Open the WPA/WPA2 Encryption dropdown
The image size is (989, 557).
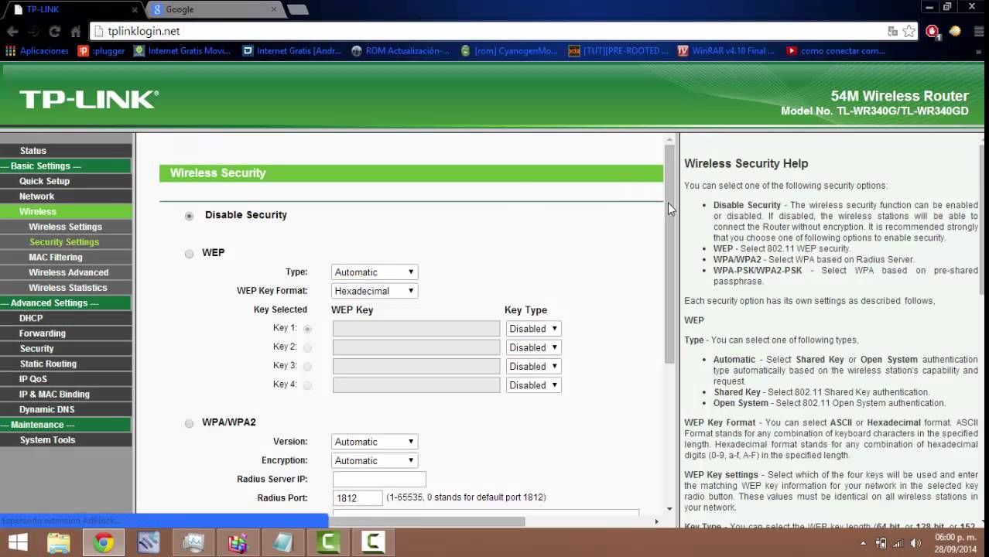(375, 460)
